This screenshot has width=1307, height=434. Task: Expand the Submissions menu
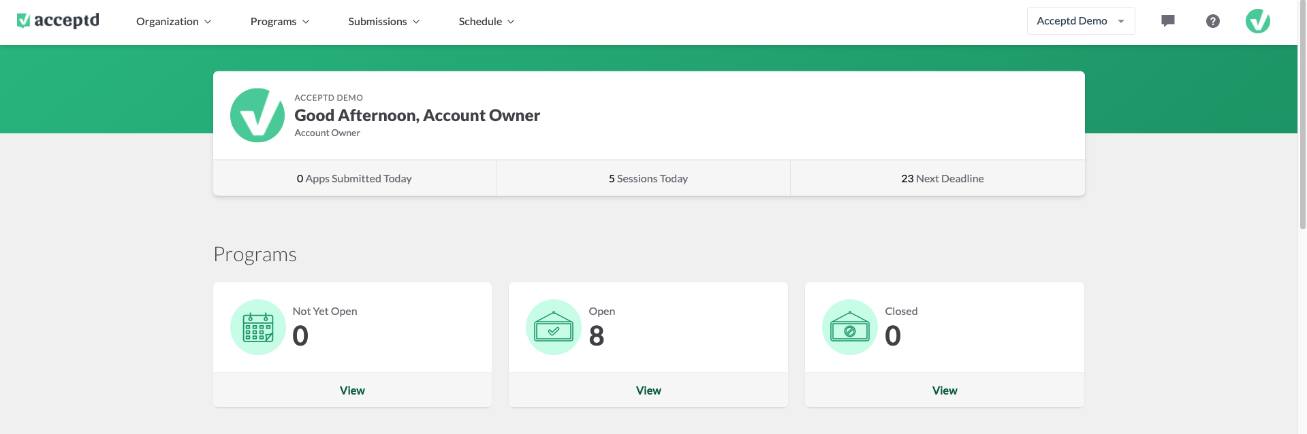click(x=384, y=22)
